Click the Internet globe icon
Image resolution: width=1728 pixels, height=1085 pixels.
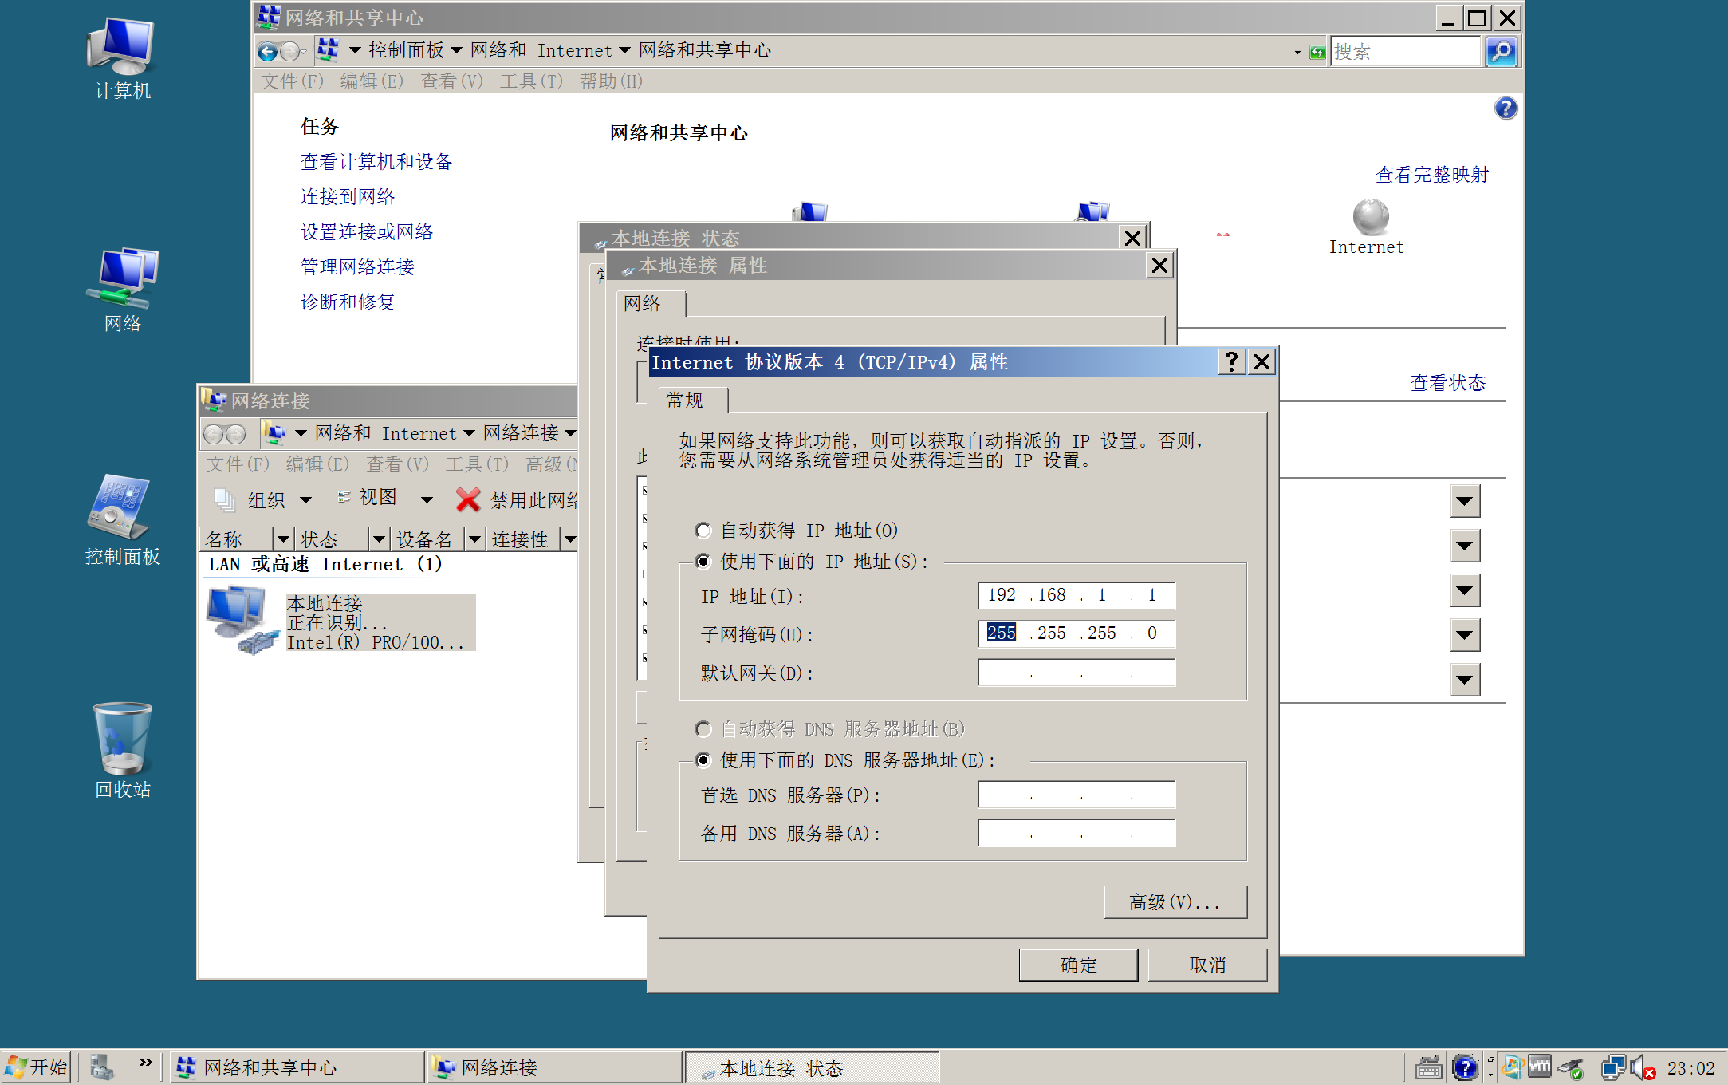pos(1370,217)
